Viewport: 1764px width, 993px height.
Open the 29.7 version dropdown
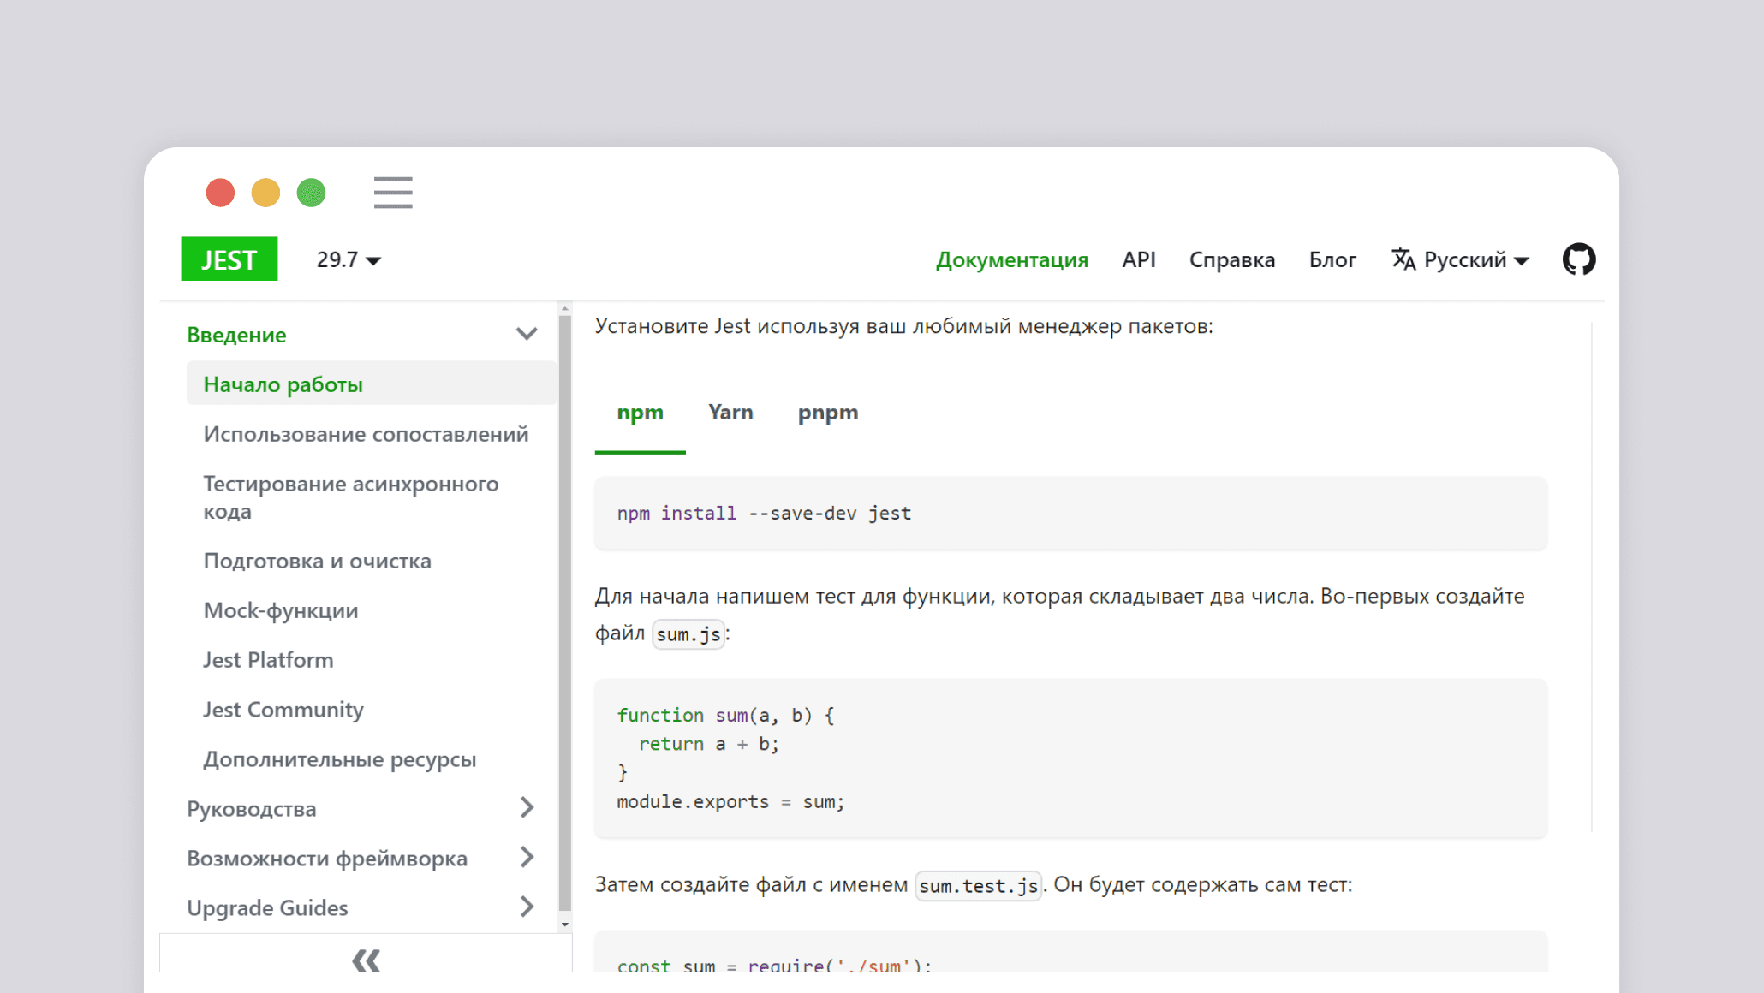348,259
